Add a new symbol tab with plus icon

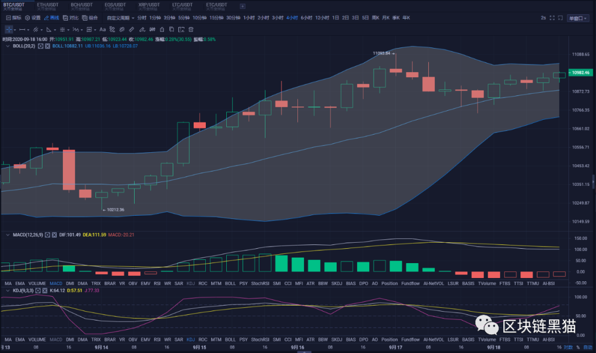242,6
